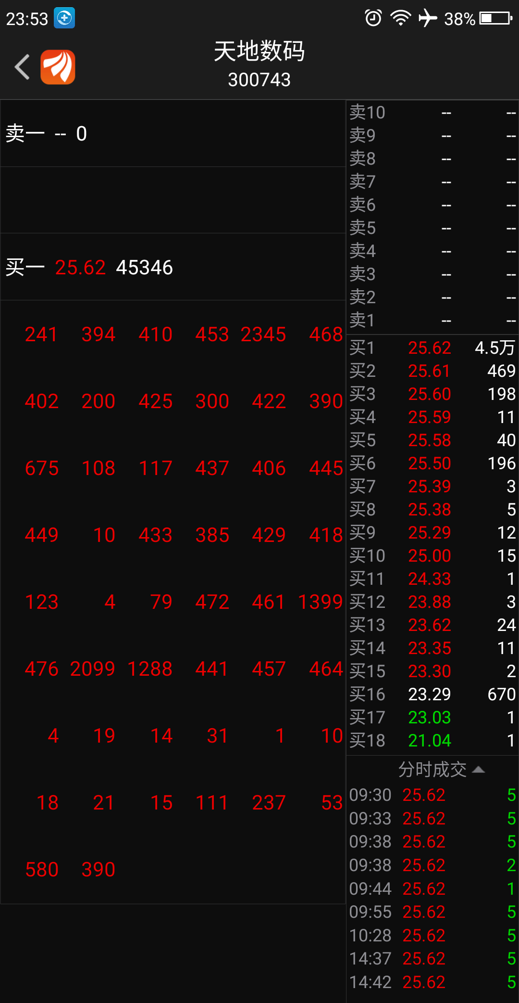Select the 卖8 sell row
The image size is (519, 1003).
tap(432, 158)
